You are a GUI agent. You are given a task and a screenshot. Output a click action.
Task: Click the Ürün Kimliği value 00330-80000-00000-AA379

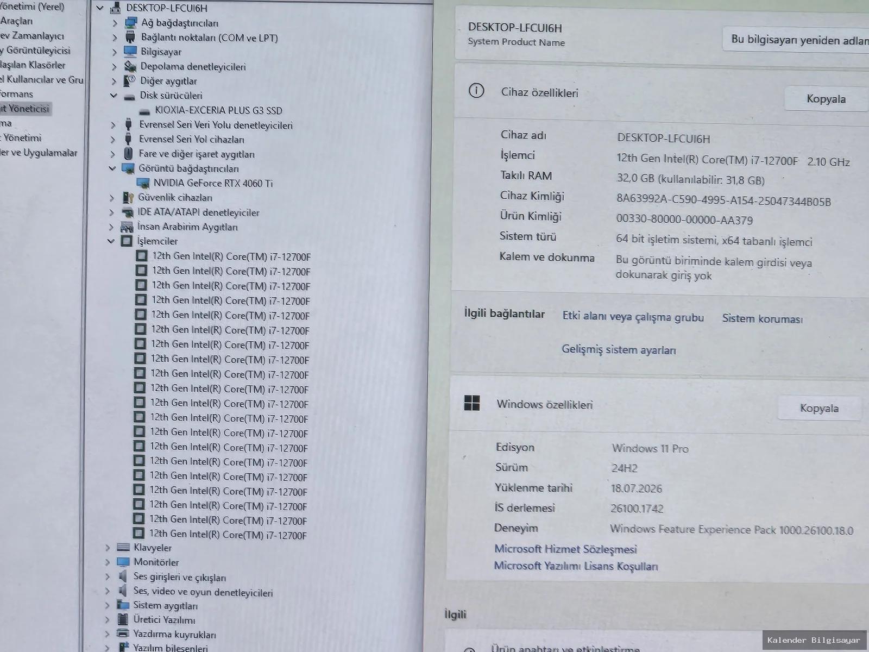point(684,220)
